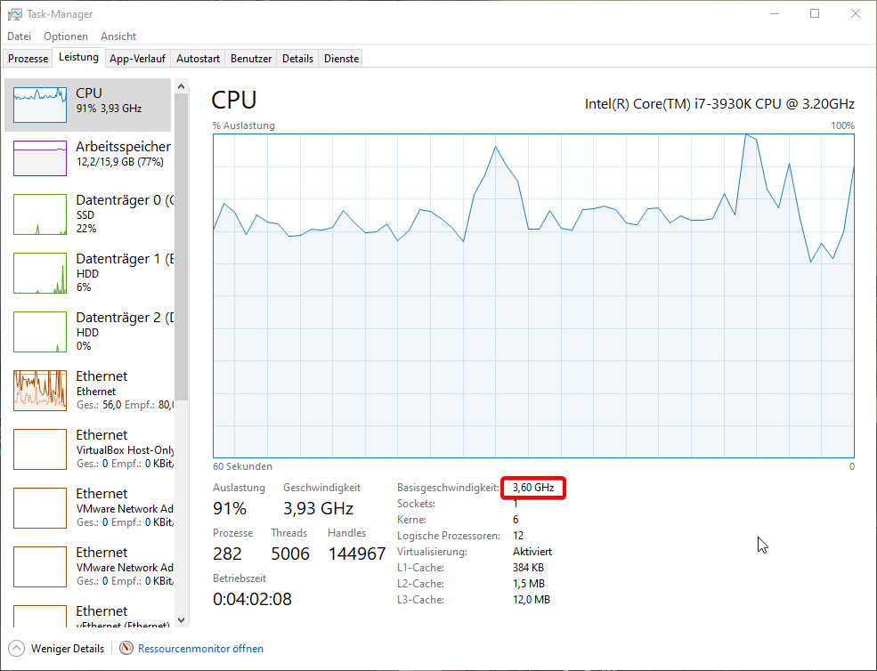
Task: Select the CPU mini-graph thumbnail
Action: [x=40, y=105]
